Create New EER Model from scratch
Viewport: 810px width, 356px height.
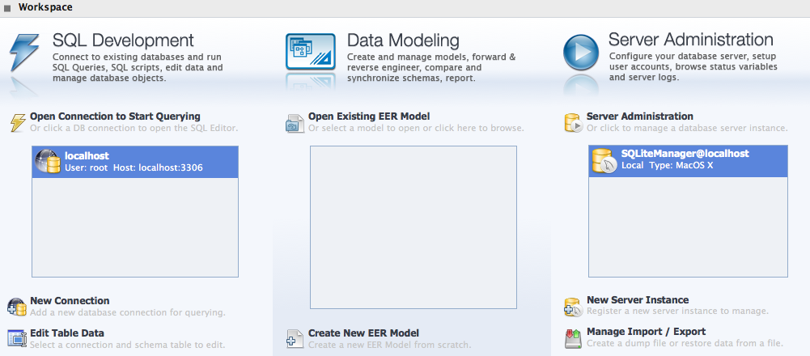[363, 333]
